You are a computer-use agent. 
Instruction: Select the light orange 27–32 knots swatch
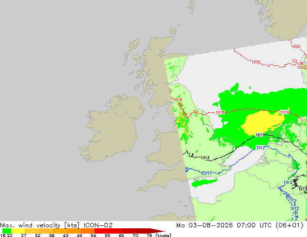point(32,231)
